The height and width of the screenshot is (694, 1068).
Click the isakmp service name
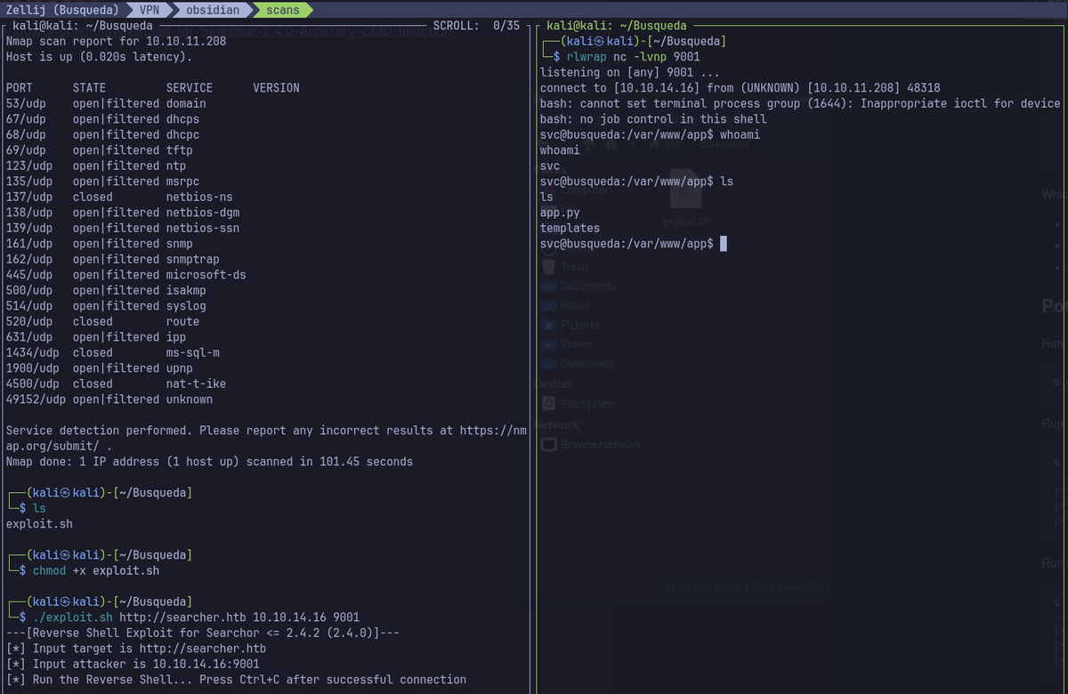click(x=186, y=290)
